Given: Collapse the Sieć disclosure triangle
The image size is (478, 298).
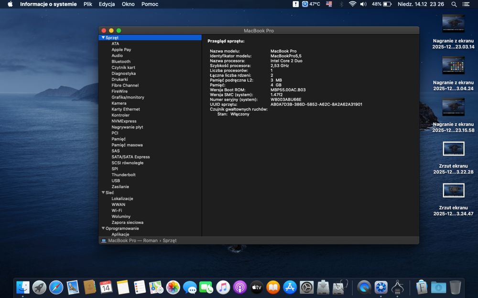Looking at the screenshot, I should [x=103, y=193].
